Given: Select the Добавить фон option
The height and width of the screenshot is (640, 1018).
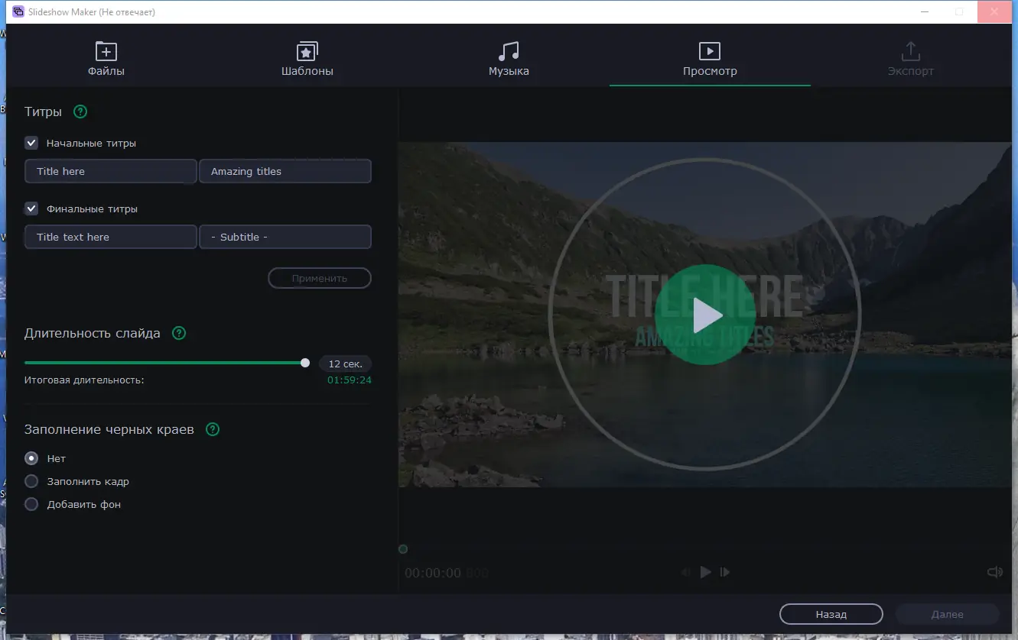Looking at the screenshot, I should click(x=31, y=504).
